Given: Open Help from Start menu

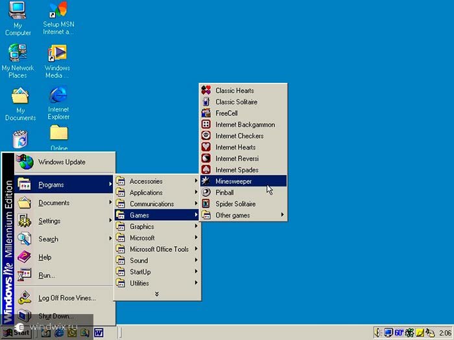Looking at the screenshot, I should [64, 257].
